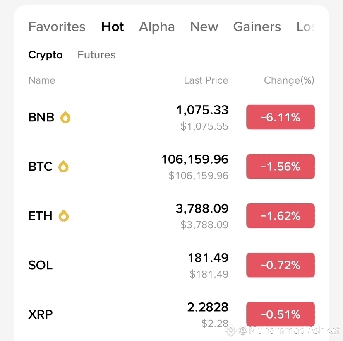This screenshot has height=341, width=343.
Task: Open the Gainers tab
Action: click(x=257, y=27)
